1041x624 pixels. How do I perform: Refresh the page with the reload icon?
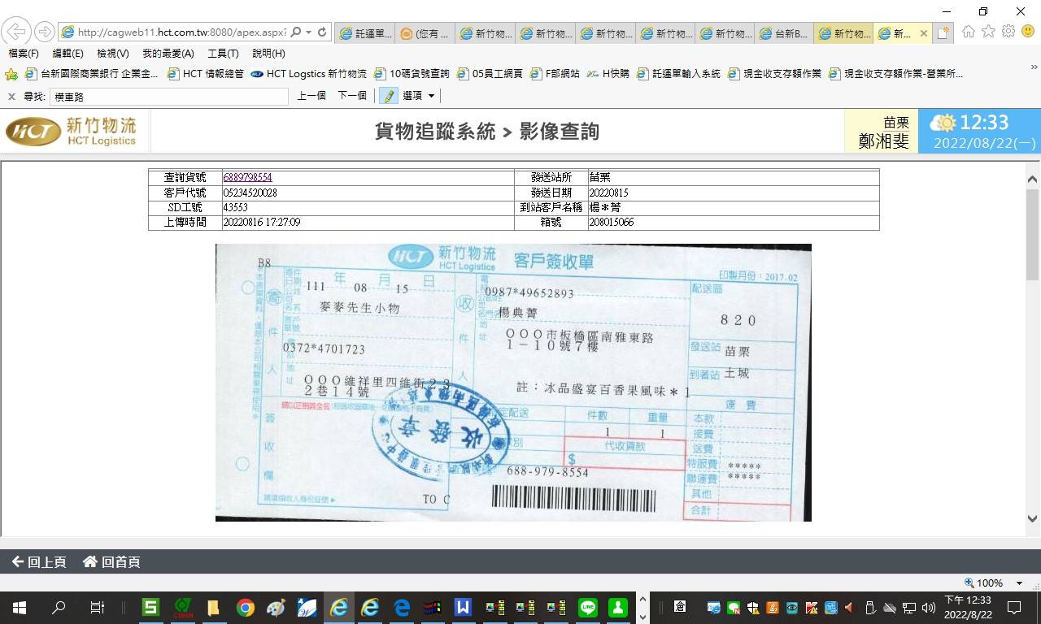point(322,32)
